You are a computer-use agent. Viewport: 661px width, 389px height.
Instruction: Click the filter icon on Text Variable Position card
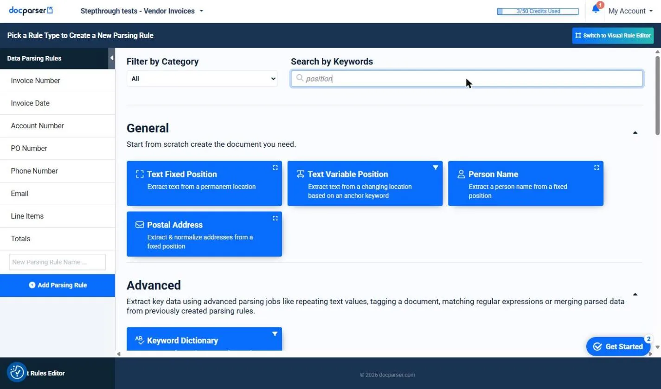click(x=436, y=168)
